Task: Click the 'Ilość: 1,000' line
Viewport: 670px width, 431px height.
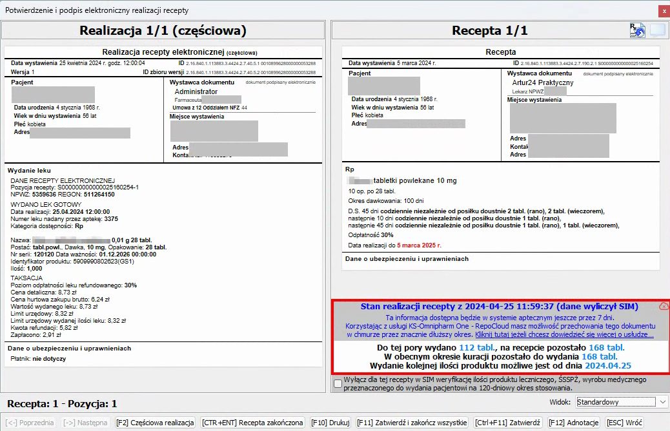Action: tap(26, 269)
